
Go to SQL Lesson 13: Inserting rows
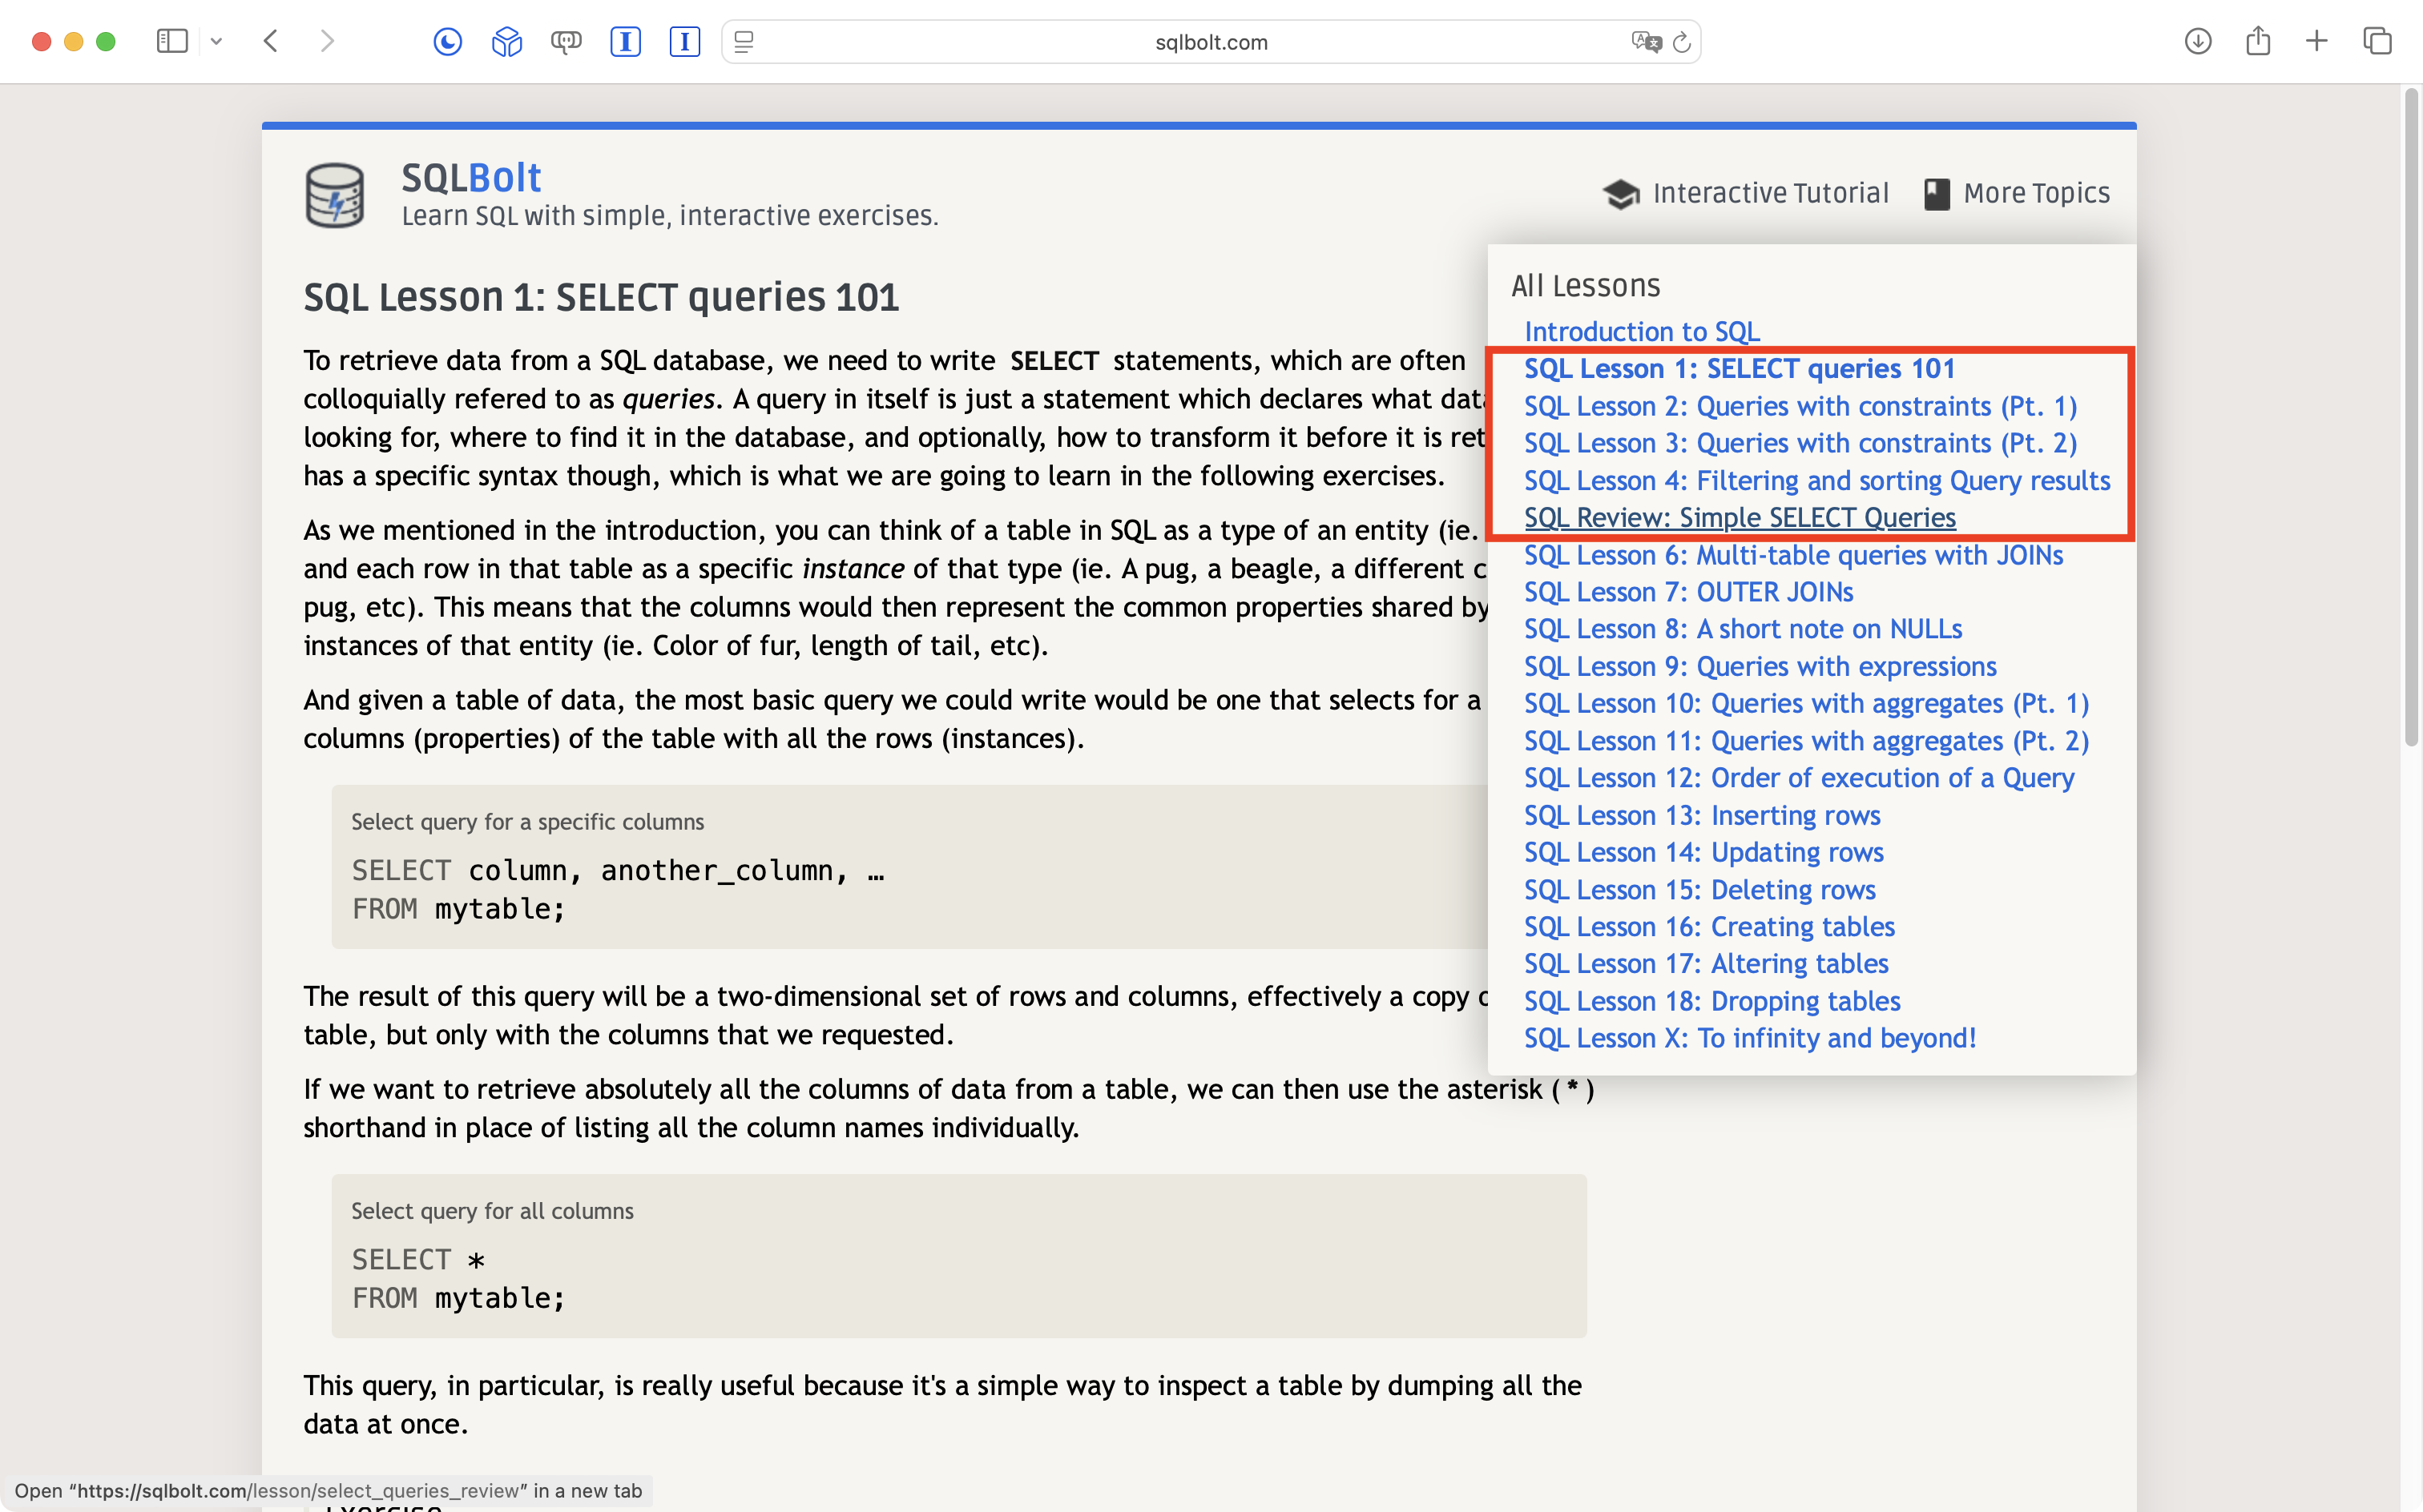point(1702,815)
